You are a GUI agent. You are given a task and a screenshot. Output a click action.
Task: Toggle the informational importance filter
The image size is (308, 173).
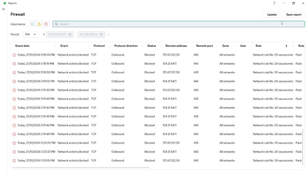[32, 24]
